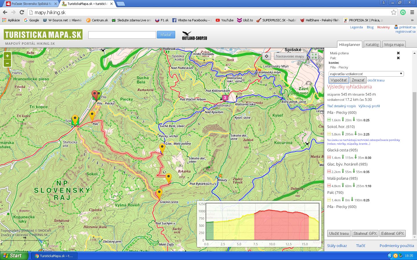Delete the Palc waypoint with X
The height and width of the screenshot is (260, 417).
(398, 58)
